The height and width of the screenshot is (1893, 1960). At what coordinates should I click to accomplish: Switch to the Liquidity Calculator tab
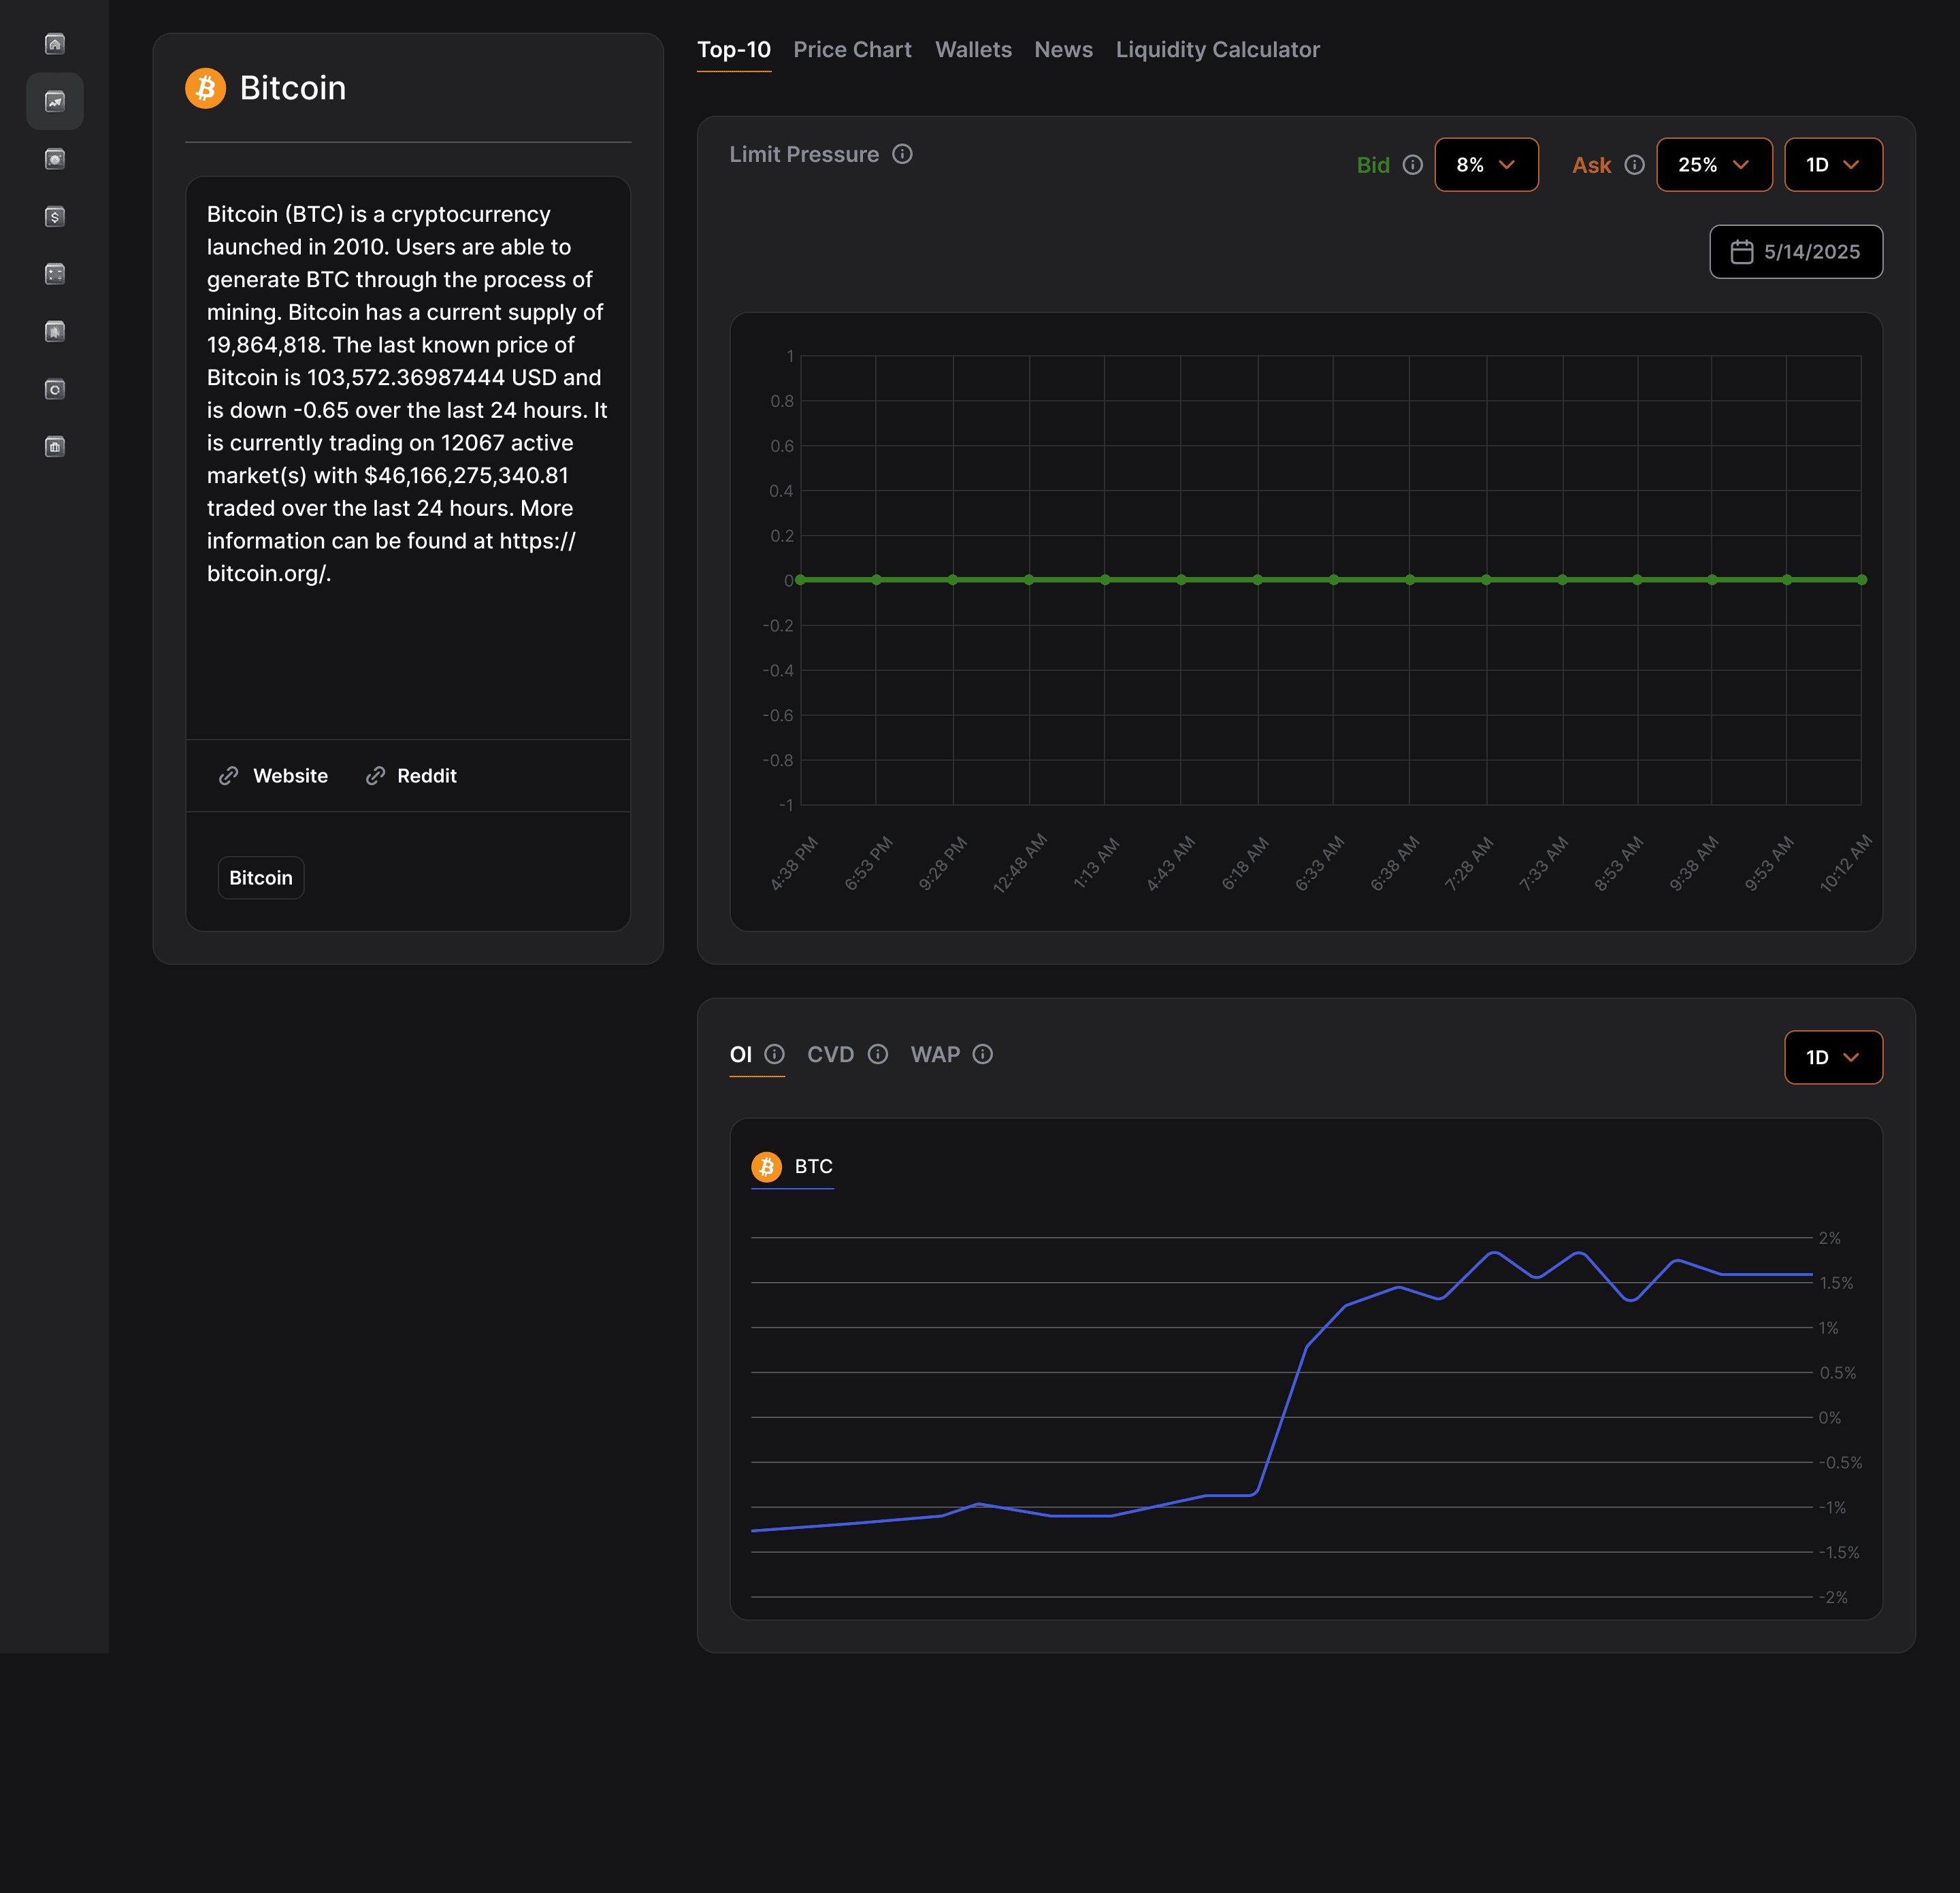tap(1217, 50)
